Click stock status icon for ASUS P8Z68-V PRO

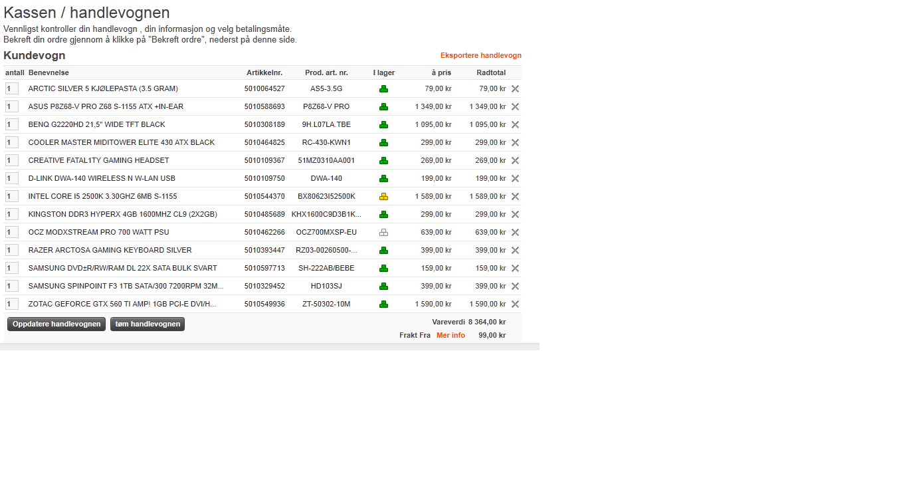coord(383,106)
